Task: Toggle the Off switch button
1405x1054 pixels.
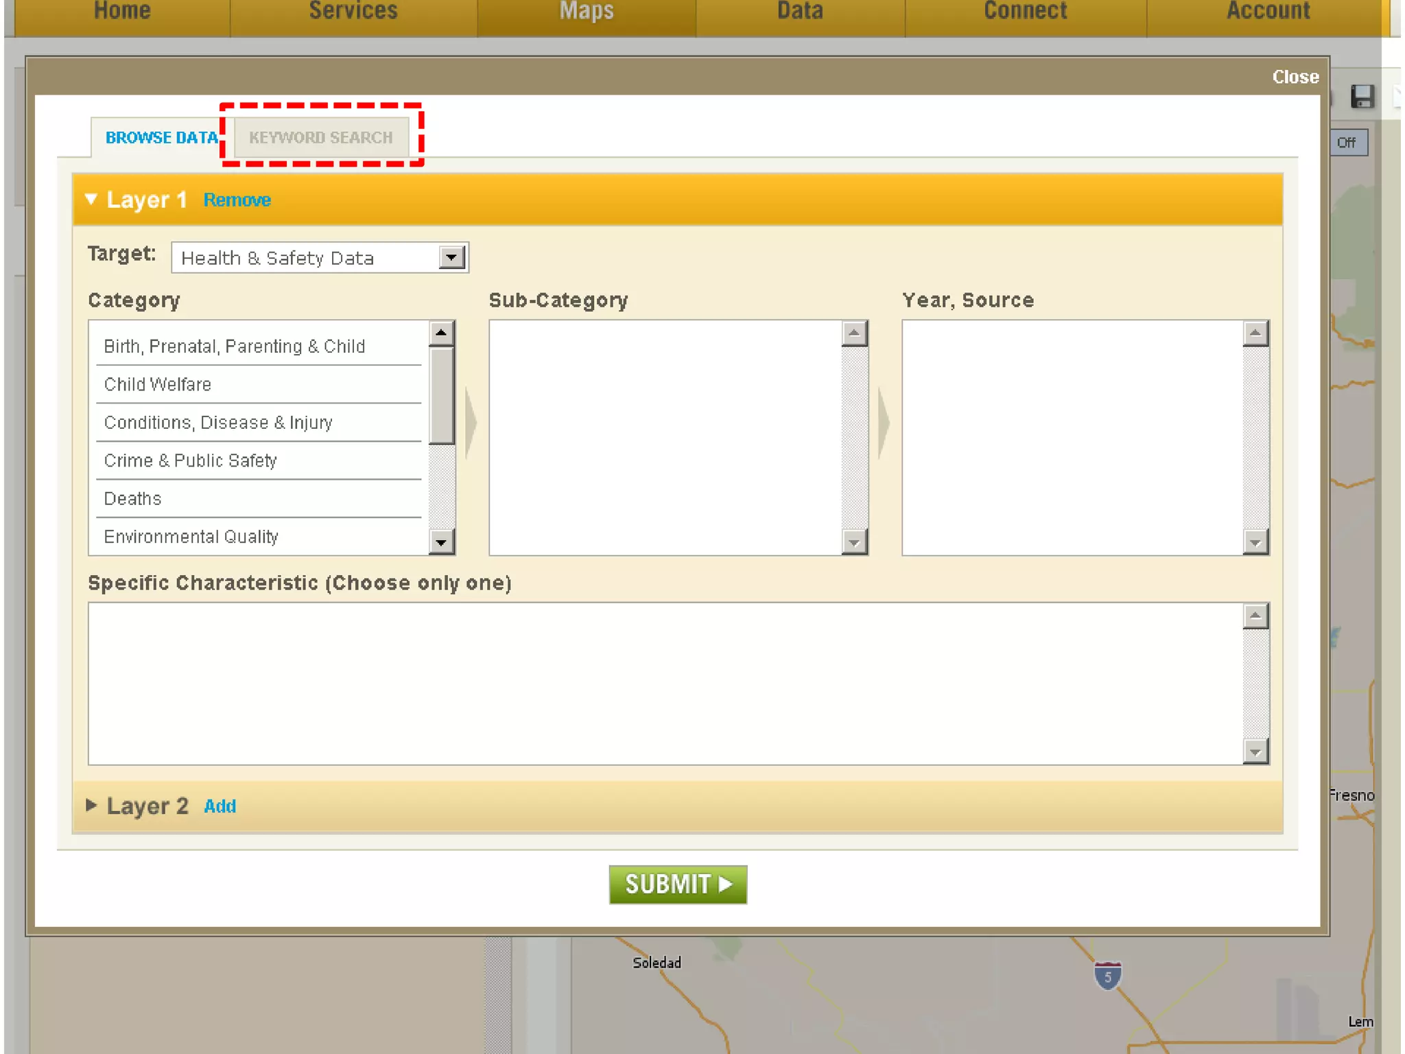Action: click(x=1347, y=143)
